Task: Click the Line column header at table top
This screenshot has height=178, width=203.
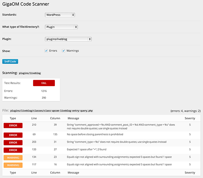Action: click(34, 118)
